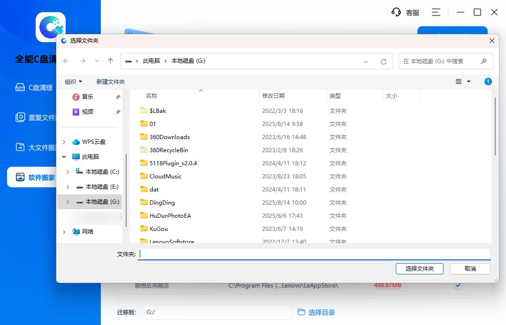Refresh the folder view with the reload icon
Screen dimensions: 506x325
coord(383,61)
